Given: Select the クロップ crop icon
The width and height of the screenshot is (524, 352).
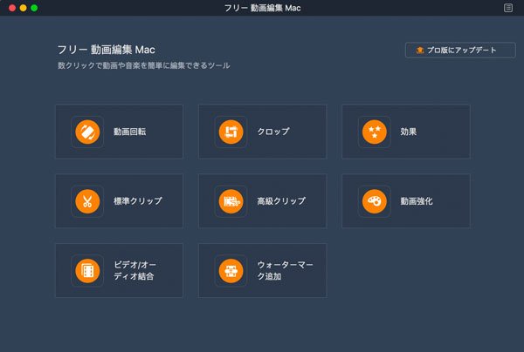Looking at the screenshot, I should click(231, 132).
